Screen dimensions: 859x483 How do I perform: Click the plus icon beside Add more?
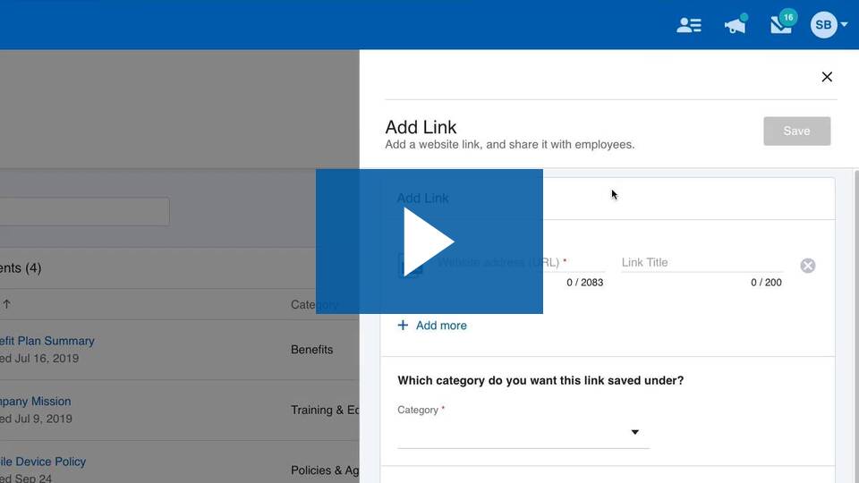403,326
